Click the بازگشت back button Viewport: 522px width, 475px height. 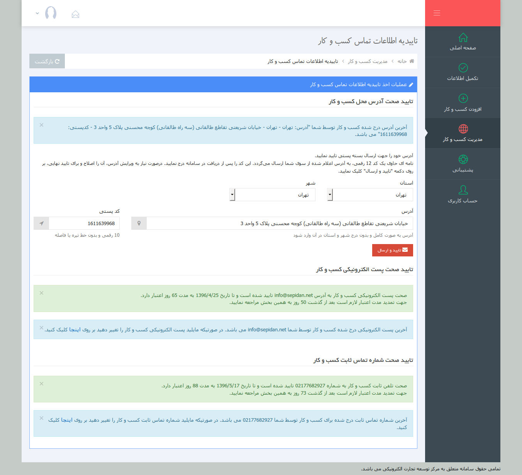tap(47, 61)
